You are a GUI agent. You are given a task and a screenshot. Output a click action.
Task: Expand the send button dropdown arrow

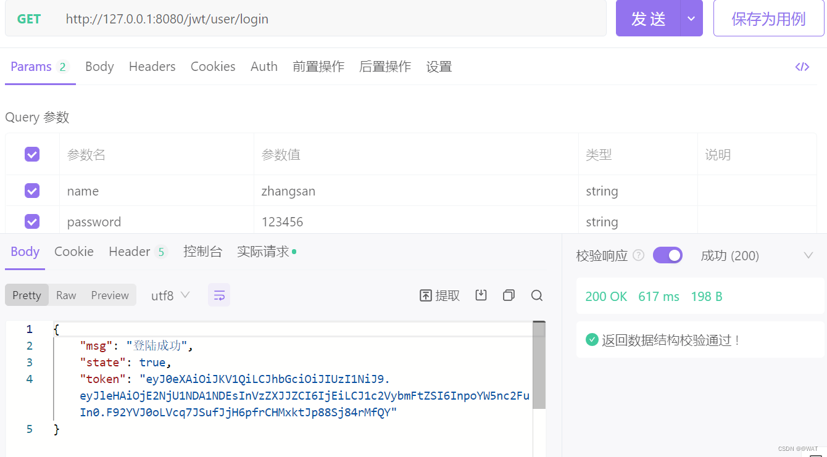coord(691,19)
